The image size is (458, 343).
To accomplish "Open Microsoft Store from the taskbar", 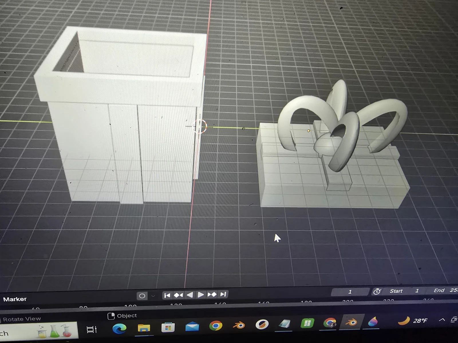I will (x=168, y=327).
